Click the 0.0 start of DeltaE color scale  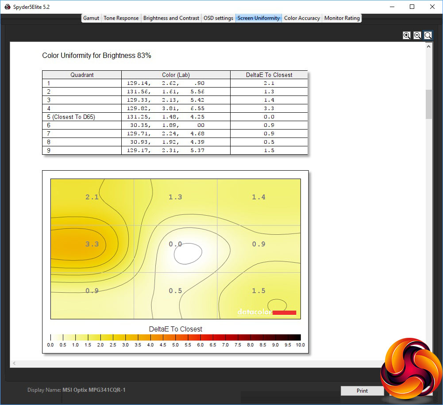[50, 345]
